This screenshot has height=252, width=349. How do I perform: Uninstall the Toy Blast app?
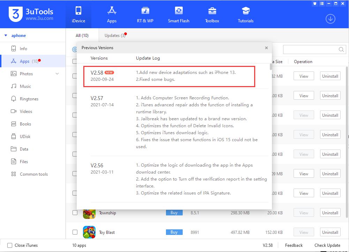tap(330, 232)
